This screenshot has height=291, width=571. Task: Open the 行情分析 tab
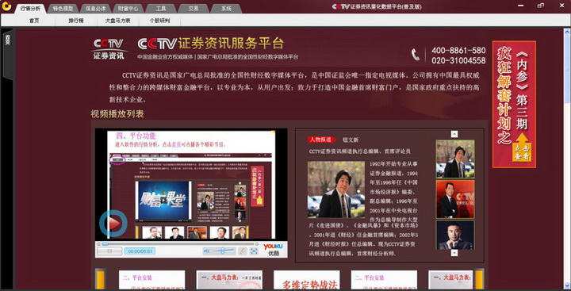pyautogui.click(x=31, y=9)
